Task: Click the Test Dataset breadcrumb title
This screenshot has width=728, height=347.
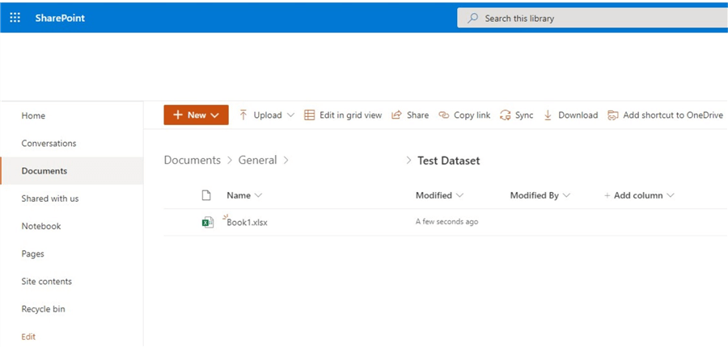Action: [448, 161]
